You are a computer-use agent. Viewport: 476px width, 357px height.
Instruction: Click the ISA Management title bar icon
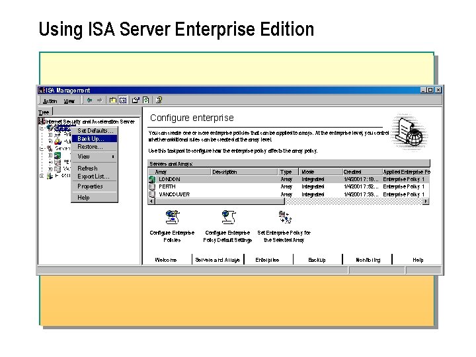tap(42, 90)
